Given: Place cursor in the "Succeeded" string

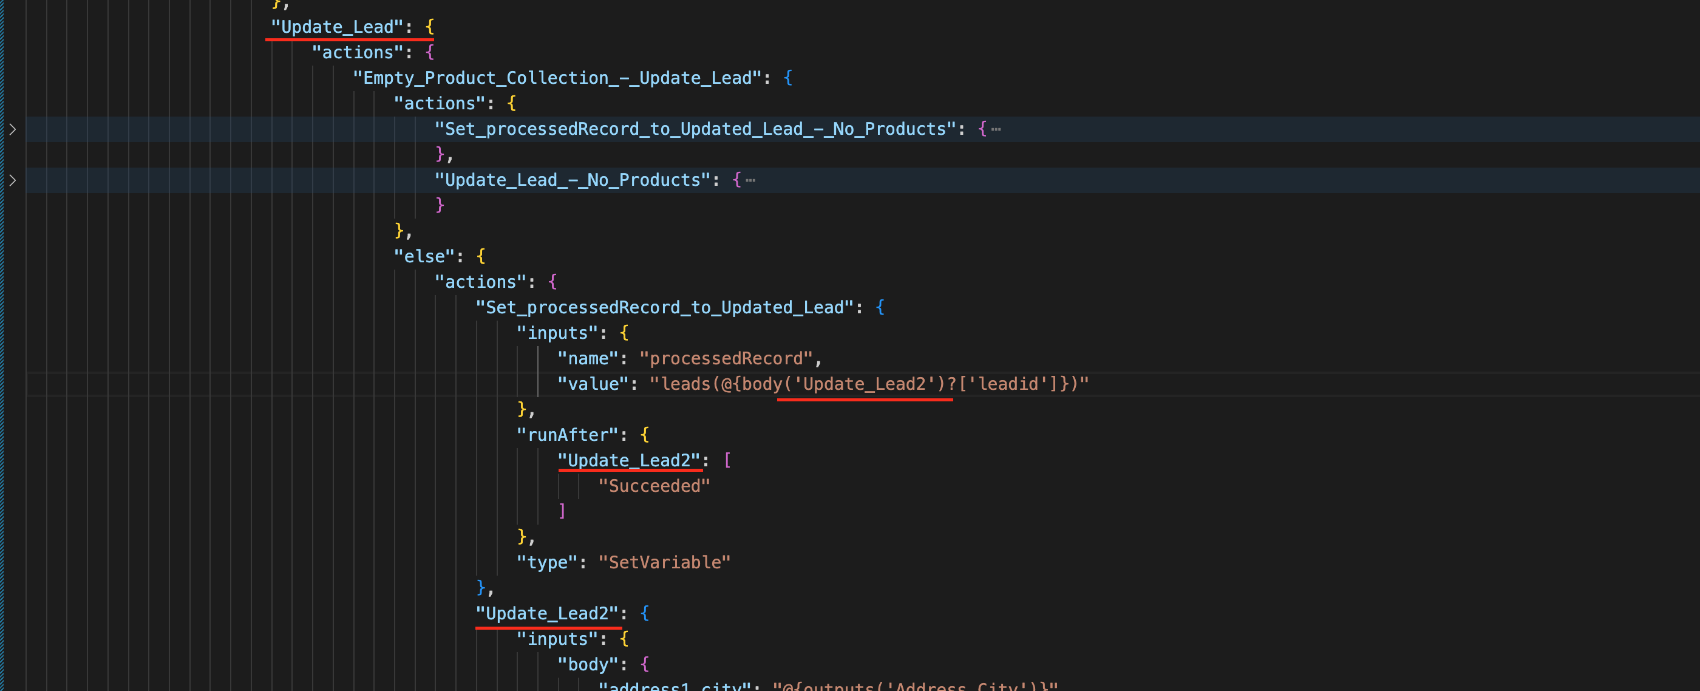Looking at the screenshot, I should (653, 485).
